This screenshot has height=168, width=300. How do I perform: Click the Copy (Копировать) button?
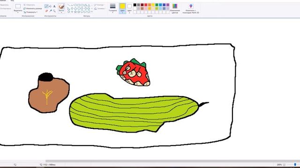coord(6,8)
